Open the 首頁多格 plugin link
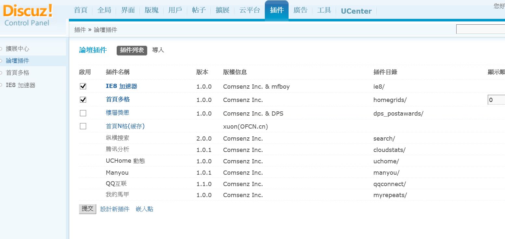505x239 pixels. (118, 99)
